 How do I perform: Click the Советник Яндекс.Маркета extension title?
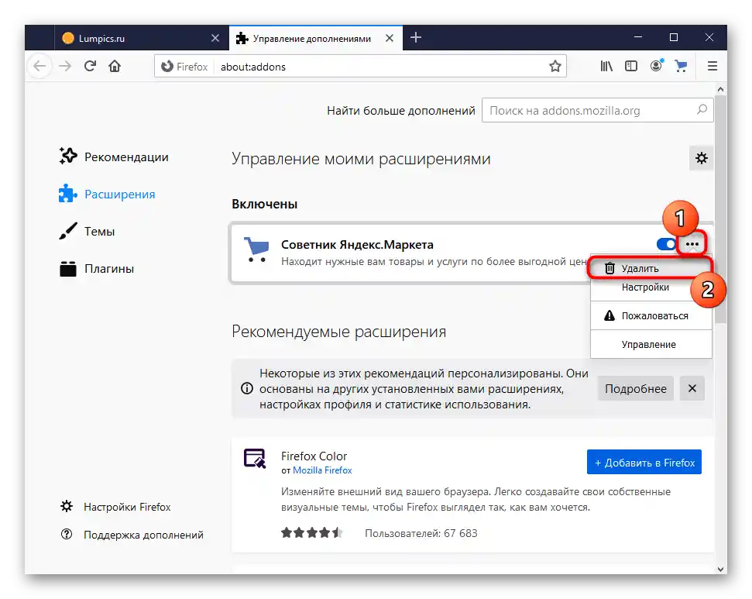[357, 244]
